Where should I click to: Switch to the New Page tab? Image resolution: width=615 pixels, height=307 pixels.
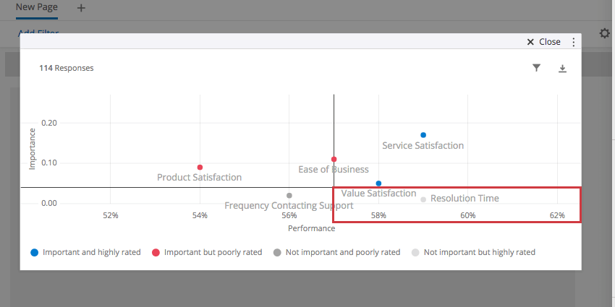tap(37, 7)
